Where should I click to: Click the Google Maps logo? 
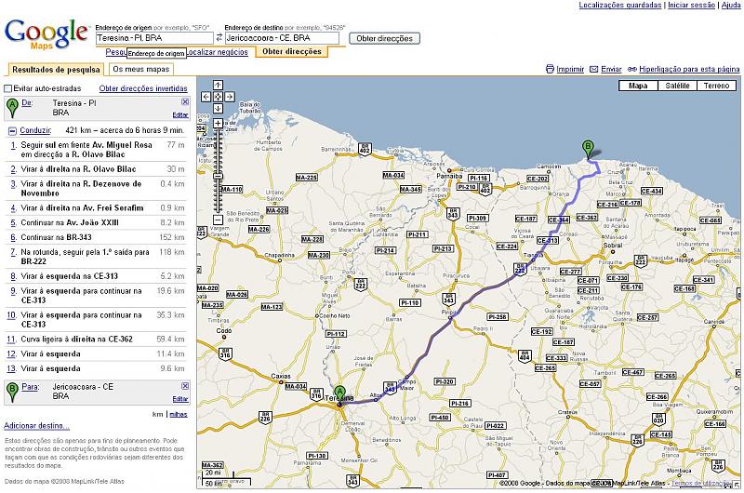pyautogui.click(x=46, y=33)
